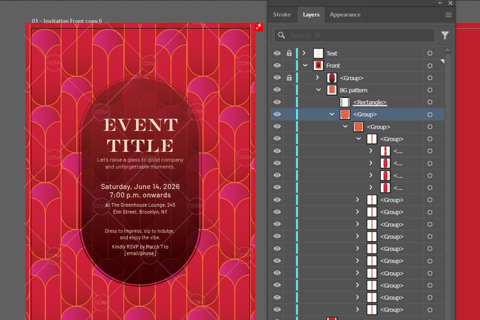Click "Elm Street, Brooklyn, NY" line
The height and width of the screenshot is (320, 480).
coord(140,212)
